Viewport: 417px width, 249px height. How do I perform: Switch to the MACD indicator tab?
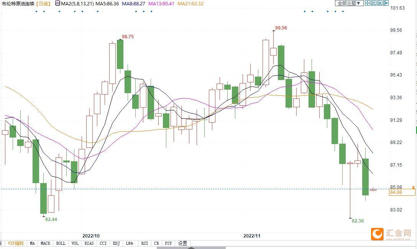pyautogui.click(x=46, y=243)
